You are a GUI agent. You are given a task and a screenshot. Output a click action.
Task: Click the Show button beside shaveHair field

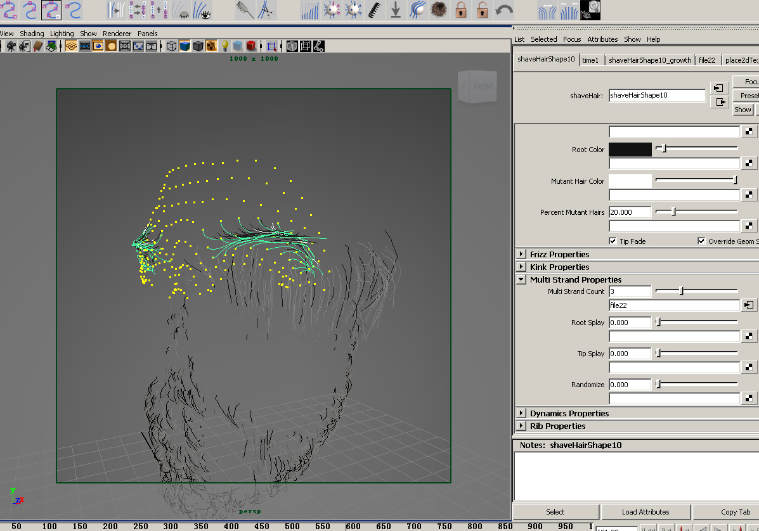pos(743,109)
